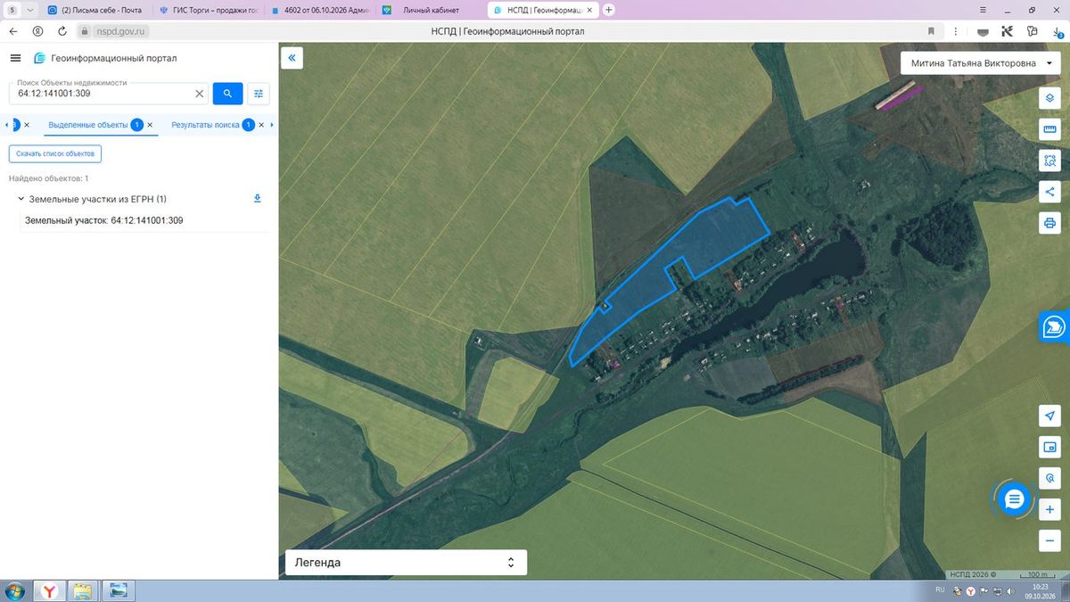Open the browser tab list dropdown arrow
Viewport: 1070px width, 602px height.
click(31, 10)
